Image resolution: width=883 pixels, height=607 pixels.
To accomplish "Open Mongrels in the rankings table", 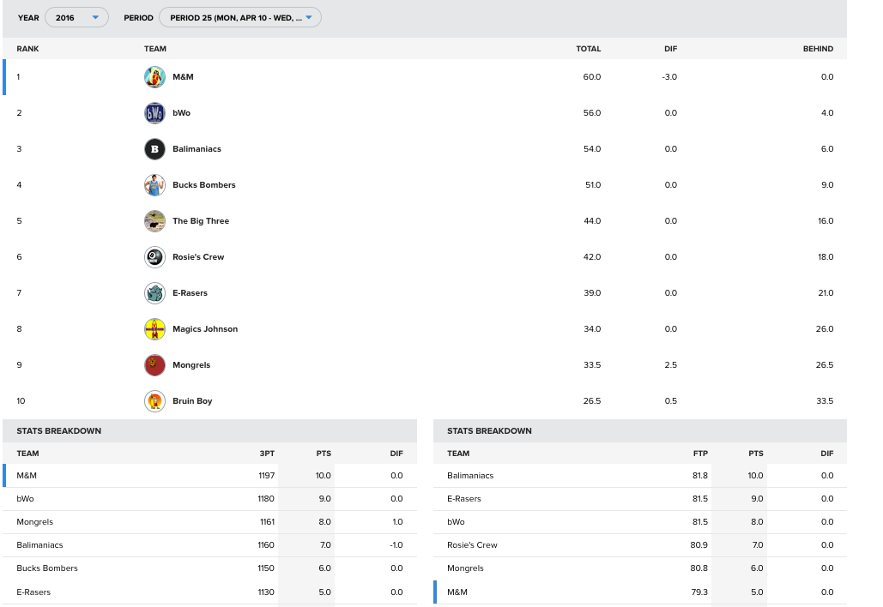I will pyautogui.click(x=191, y=365).
